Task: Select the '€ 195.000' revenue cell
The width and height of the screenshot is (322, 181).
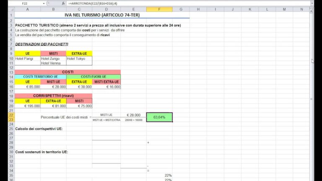Action: point(28,106)
